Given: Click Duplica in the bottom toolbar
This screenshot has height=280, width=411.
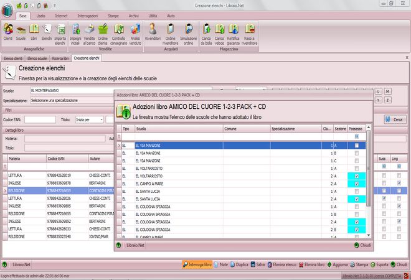Looking at the screenshot, I should (x=239, y=264).
